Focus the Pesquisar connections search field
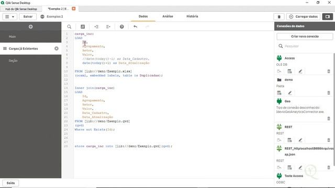The image size is (335, 188). (305, 46)
